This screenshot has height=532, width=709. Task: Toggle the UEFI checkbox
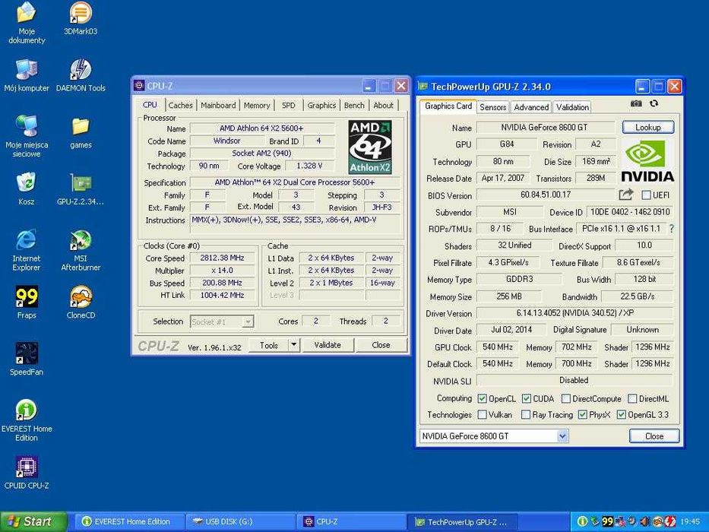(646, 195)
